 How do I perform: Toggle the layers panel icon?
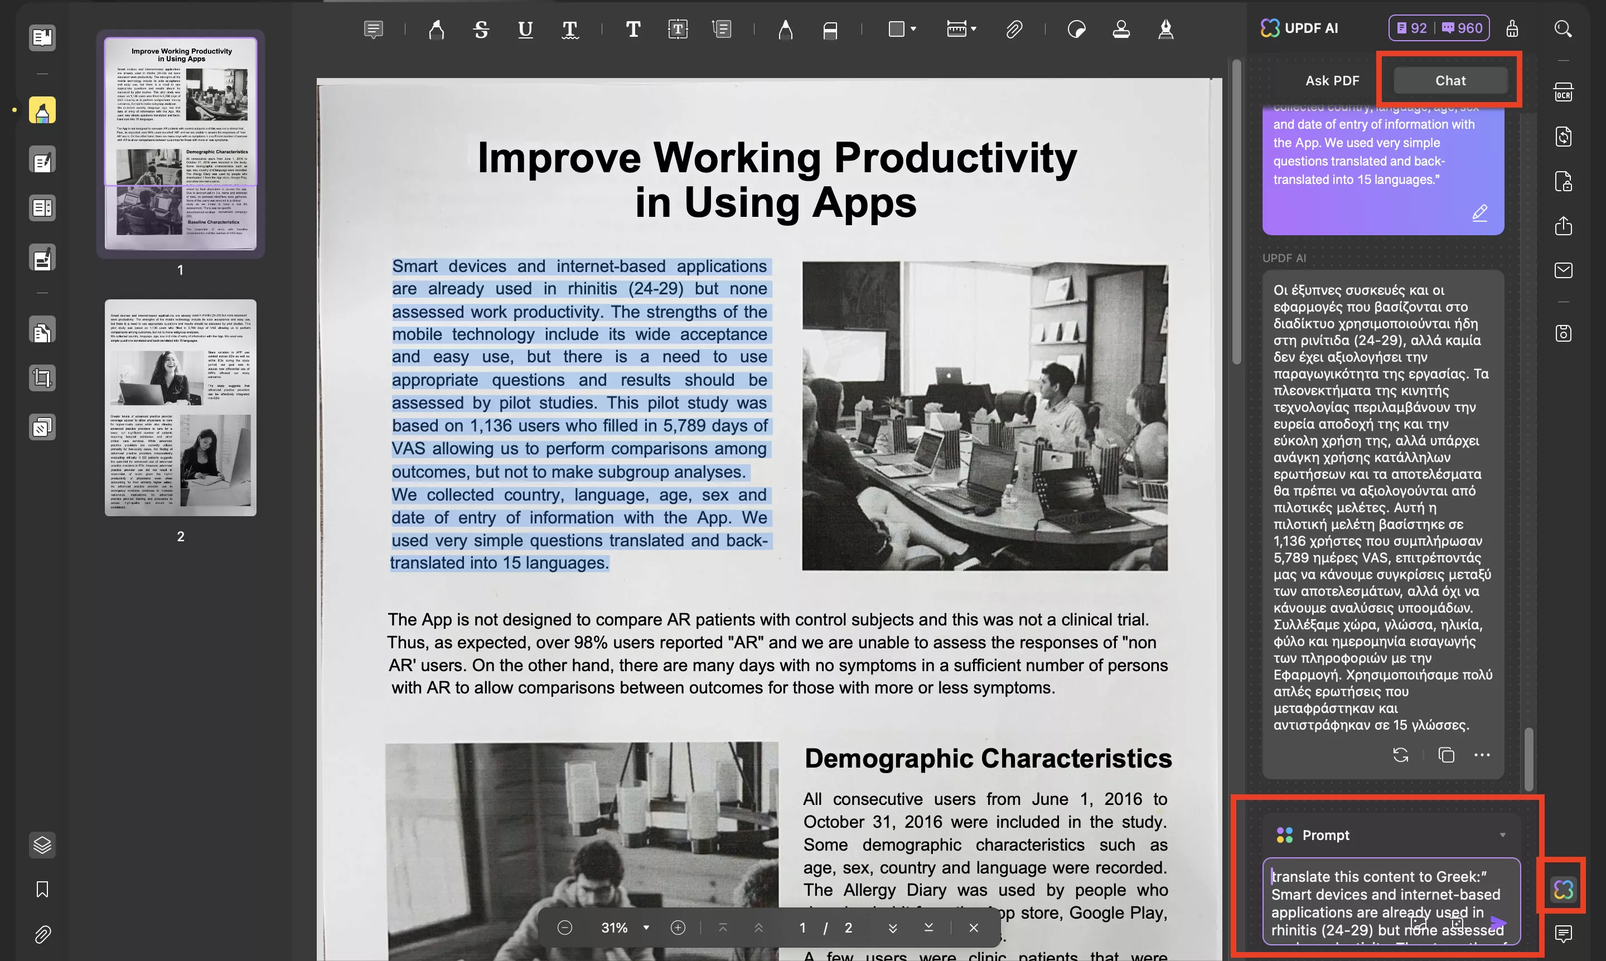[42, 844]
